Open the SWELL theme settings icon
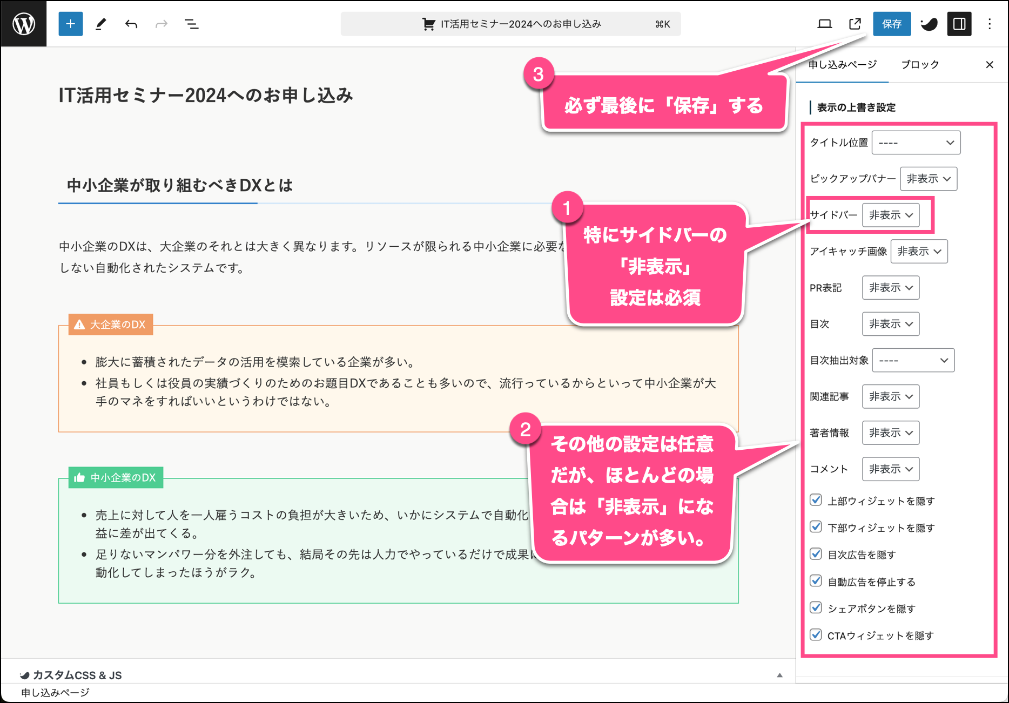The width and height of the screenshot is (1009, 703). pos(929,24)
